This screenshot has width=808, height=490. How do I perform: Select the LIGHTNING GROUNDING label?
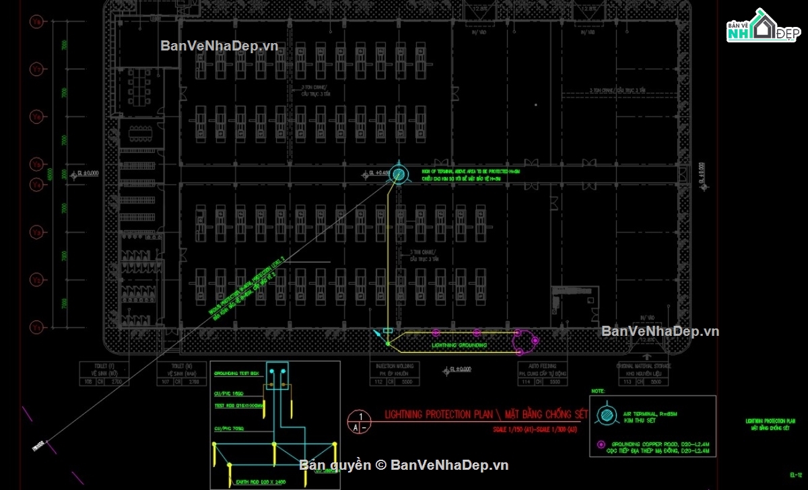(459, 345)
